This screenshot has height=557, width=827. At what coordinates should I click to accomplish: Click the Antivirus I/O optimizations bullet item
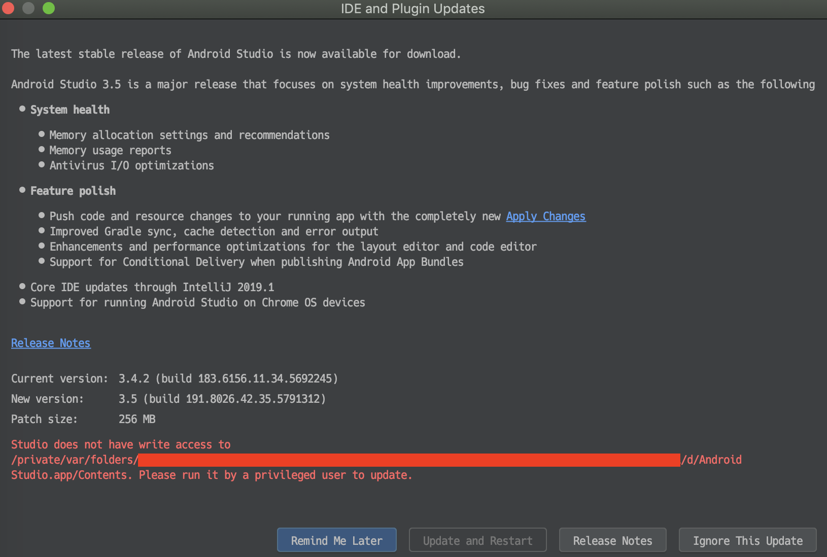131,165
